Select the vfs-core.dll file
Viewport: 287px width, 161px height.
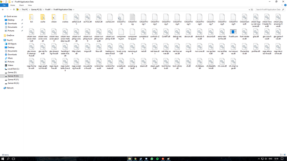point(222,63)
